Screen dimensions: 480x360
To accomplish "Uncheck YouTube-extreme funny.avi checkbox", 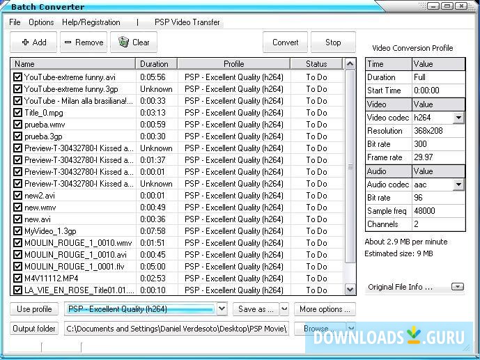I will tap(17, 77).
